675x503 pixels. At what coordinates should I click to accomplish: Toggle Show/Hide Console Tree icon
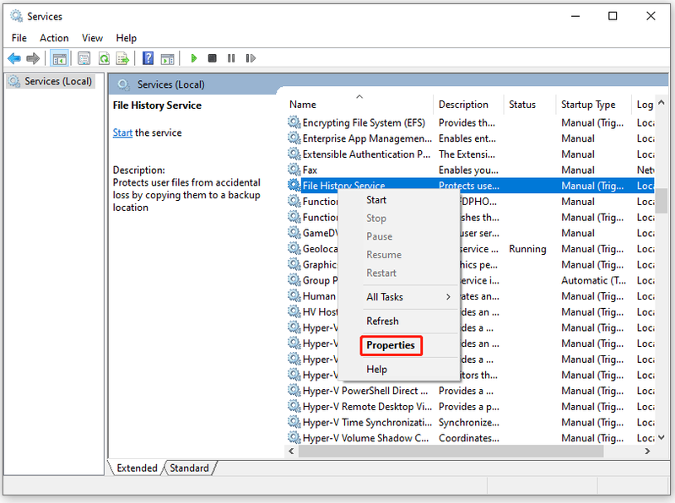[59, 58]
